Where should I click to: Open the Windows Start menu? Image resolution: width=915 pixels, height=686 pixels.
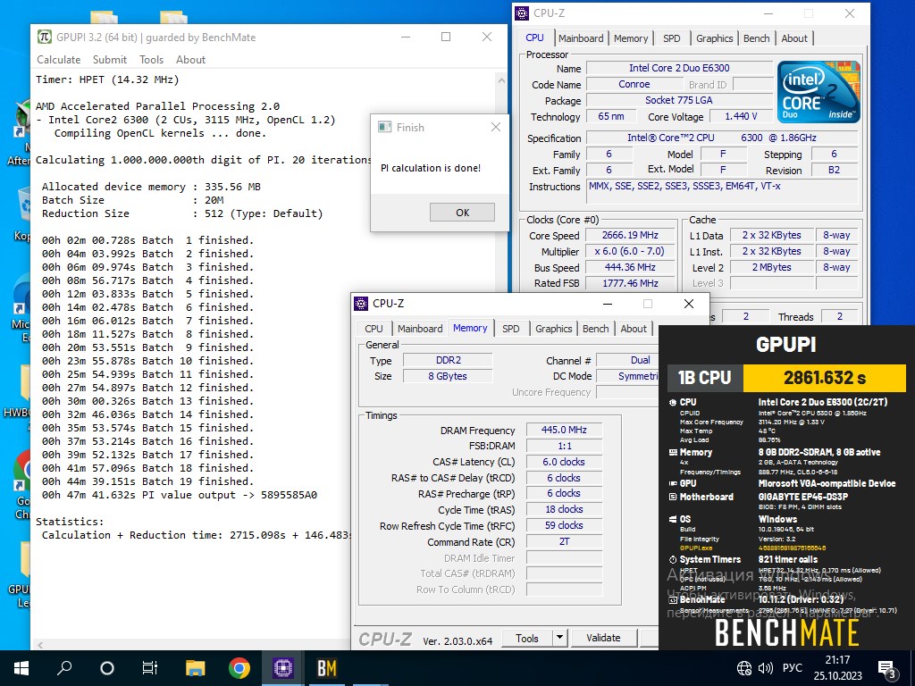[x=21, y=668]
